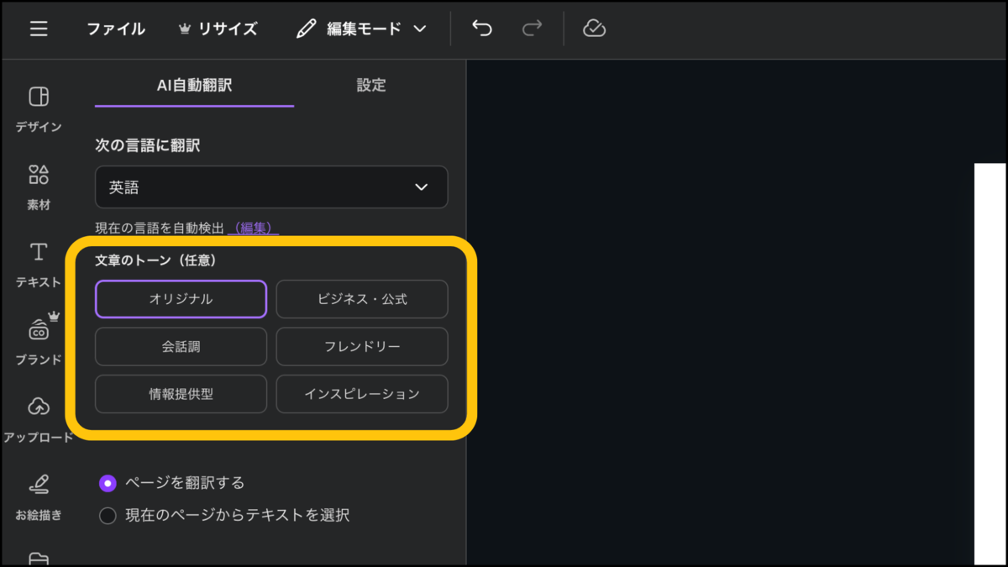Switch to the AI自動翻訳 tab
This screenshot has width=1008, height=567.
pyautogui.click(x=194, y=85)
